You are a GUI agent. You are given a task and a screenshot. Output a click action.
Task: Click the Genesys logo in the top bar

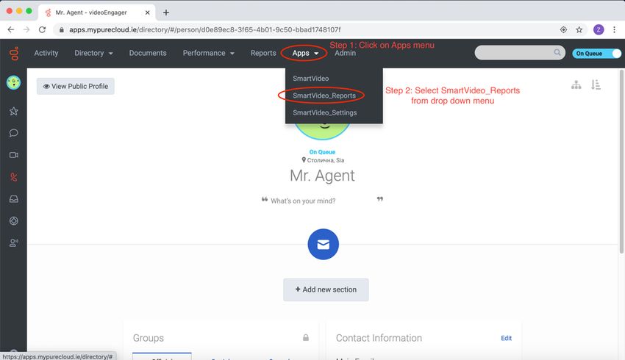tap(14, 54)
